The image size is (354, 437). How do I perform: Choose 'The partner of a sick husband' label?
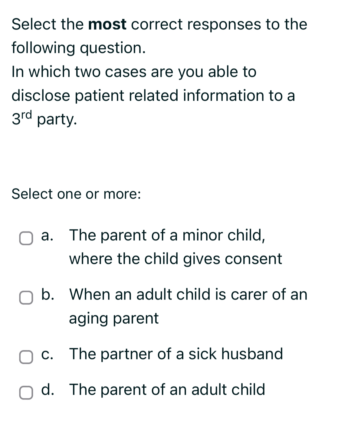[x=176, y=354]
